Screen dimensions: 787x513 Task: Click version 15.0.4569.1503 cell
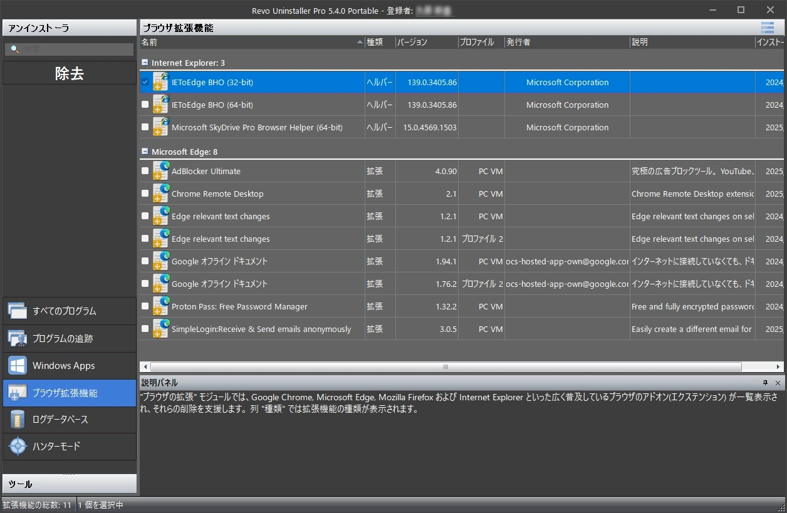(x=429, y=127)
